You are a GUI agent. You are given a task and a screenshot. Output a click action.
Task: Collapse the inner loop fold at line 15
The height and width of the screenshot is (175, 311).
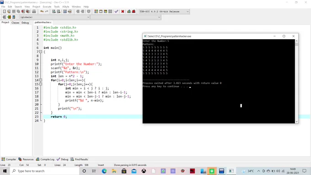(x=41, y=84)
